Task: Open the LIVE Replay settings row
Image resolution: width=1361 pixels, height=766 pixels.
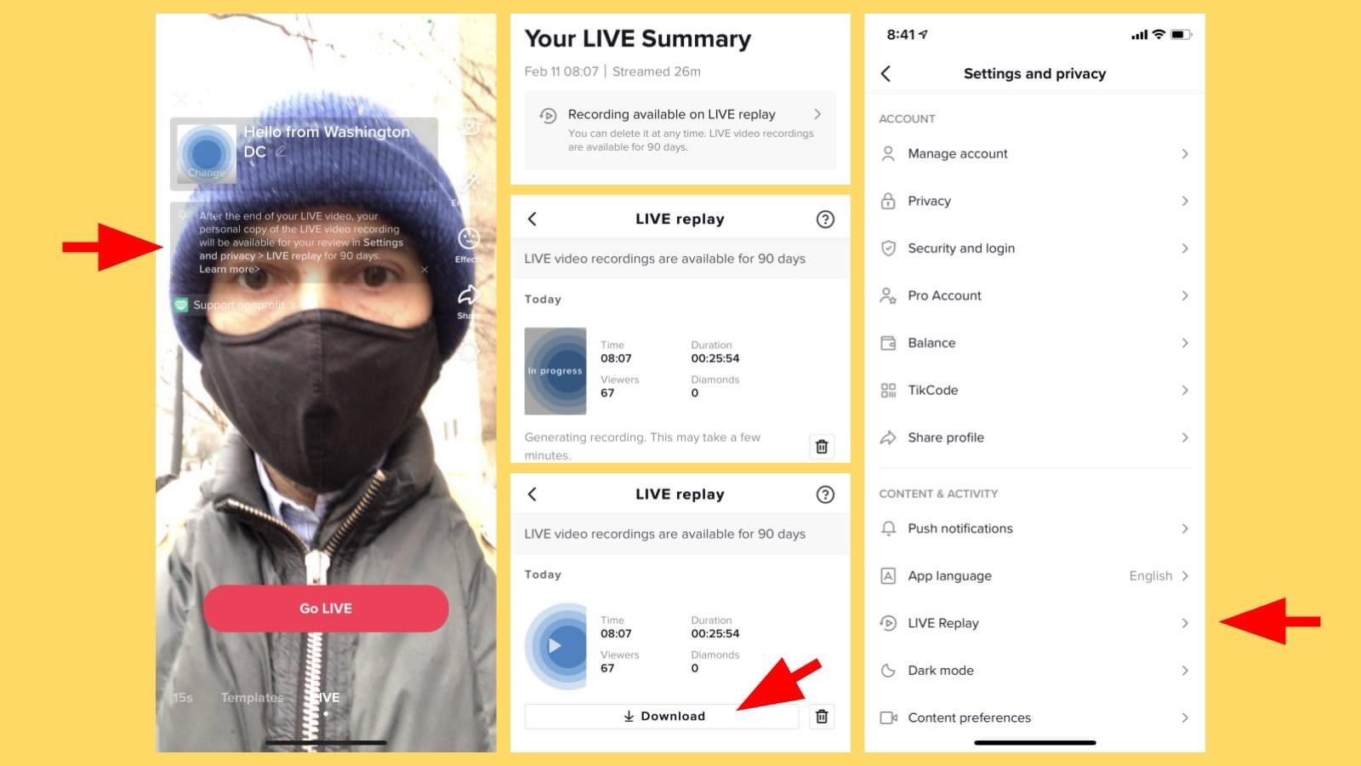Action: tap(1034, 624)
